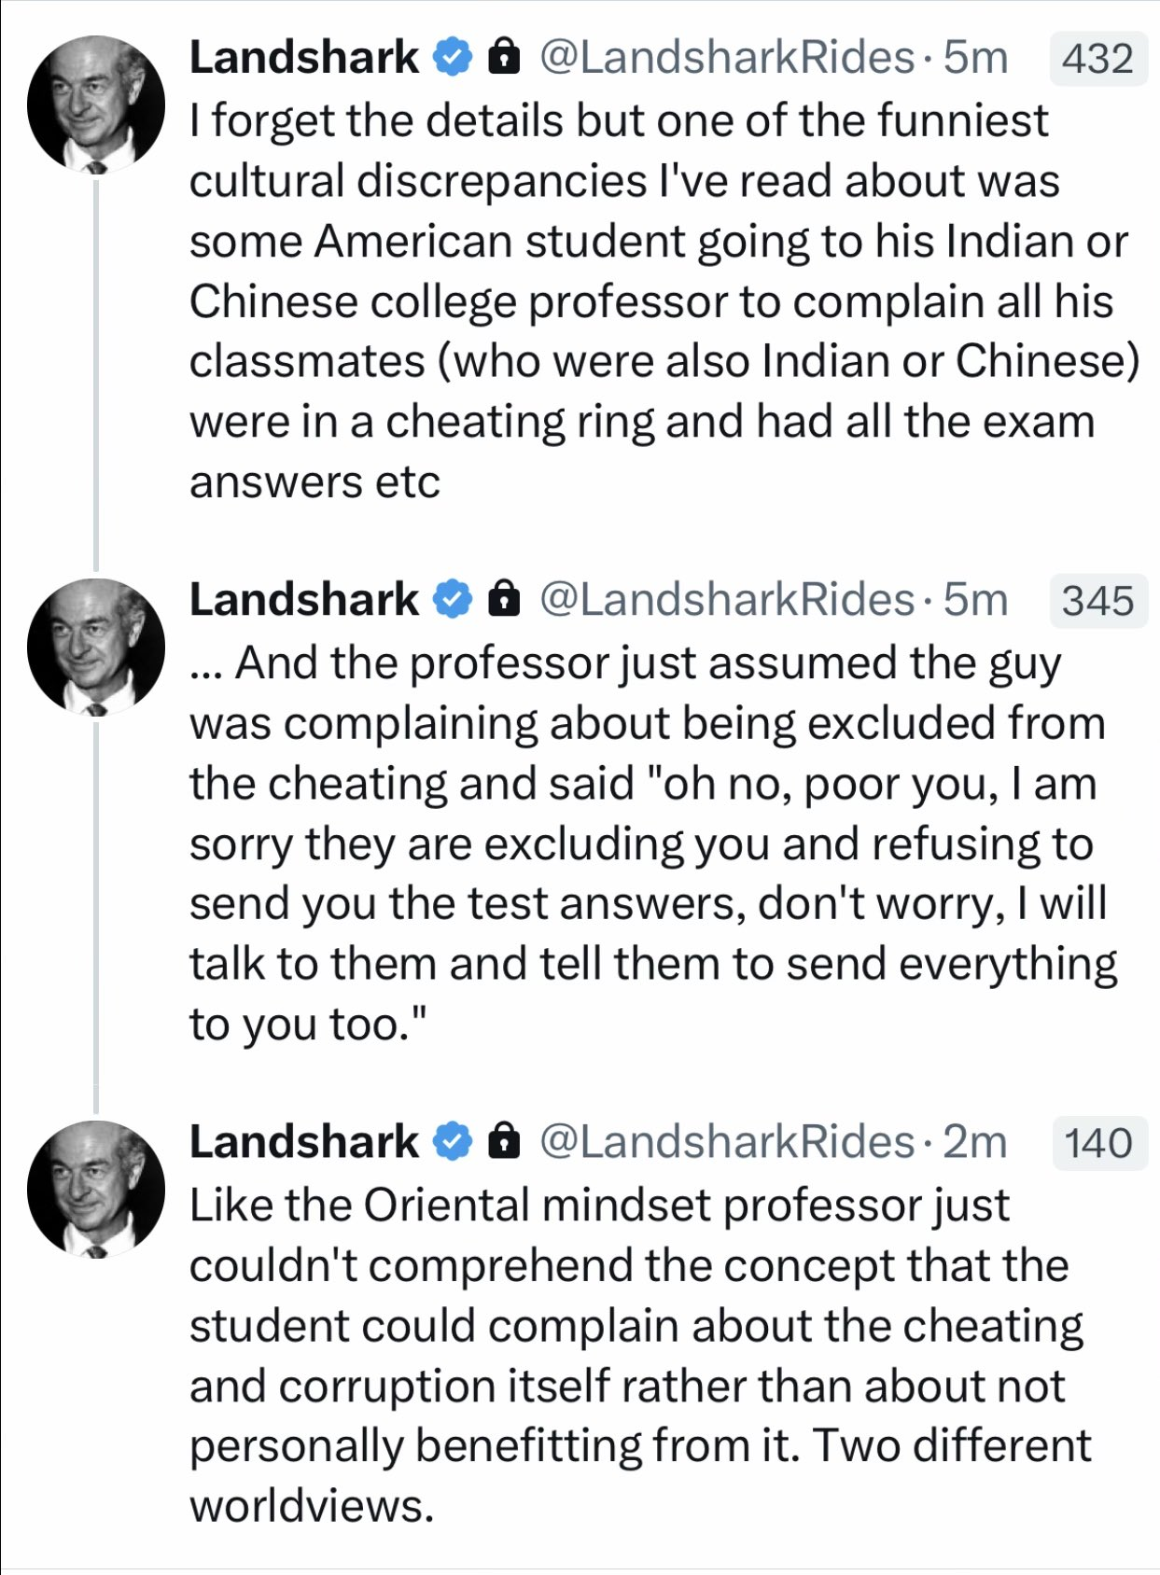Open the profile picture on the first tweet
1160x1575 pixels.
click(96, 105)
